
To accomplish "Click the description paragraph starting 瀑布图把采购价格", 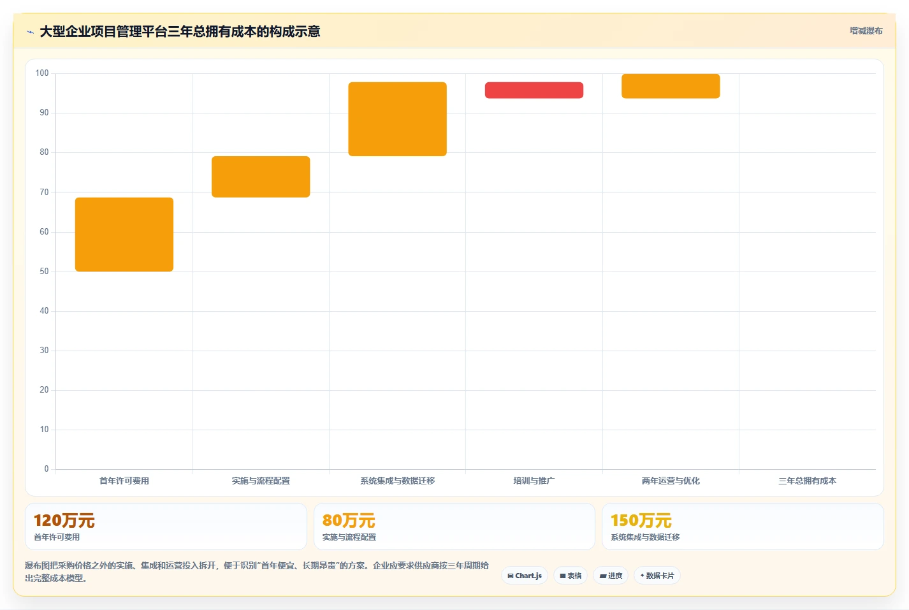I will (257, 572).
